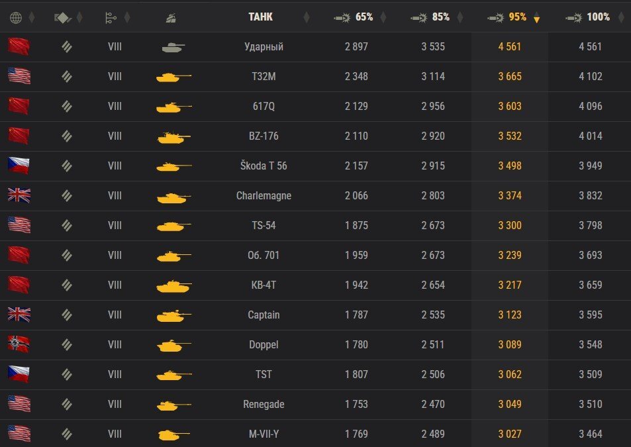The width and height of the screenshot is (631, 447).
Task: Toggle active 95% column sort arrow
Action: coord(536,19)
